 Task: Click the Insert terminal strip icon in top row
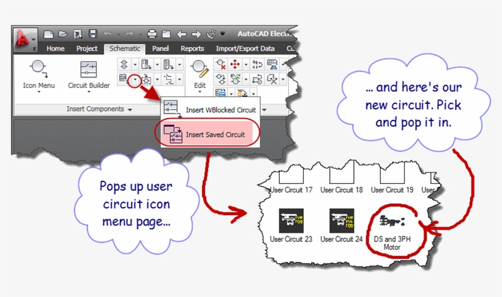pos(168,65)
